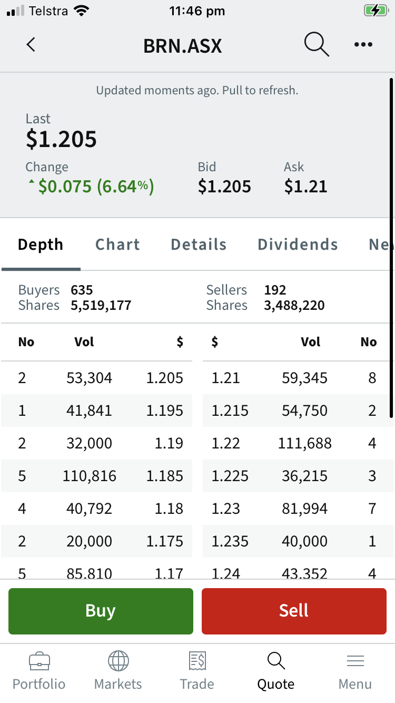Viewport: 395px width, 703px height.
Task: Tap the back arrow icon
Action: pos(31,45)
